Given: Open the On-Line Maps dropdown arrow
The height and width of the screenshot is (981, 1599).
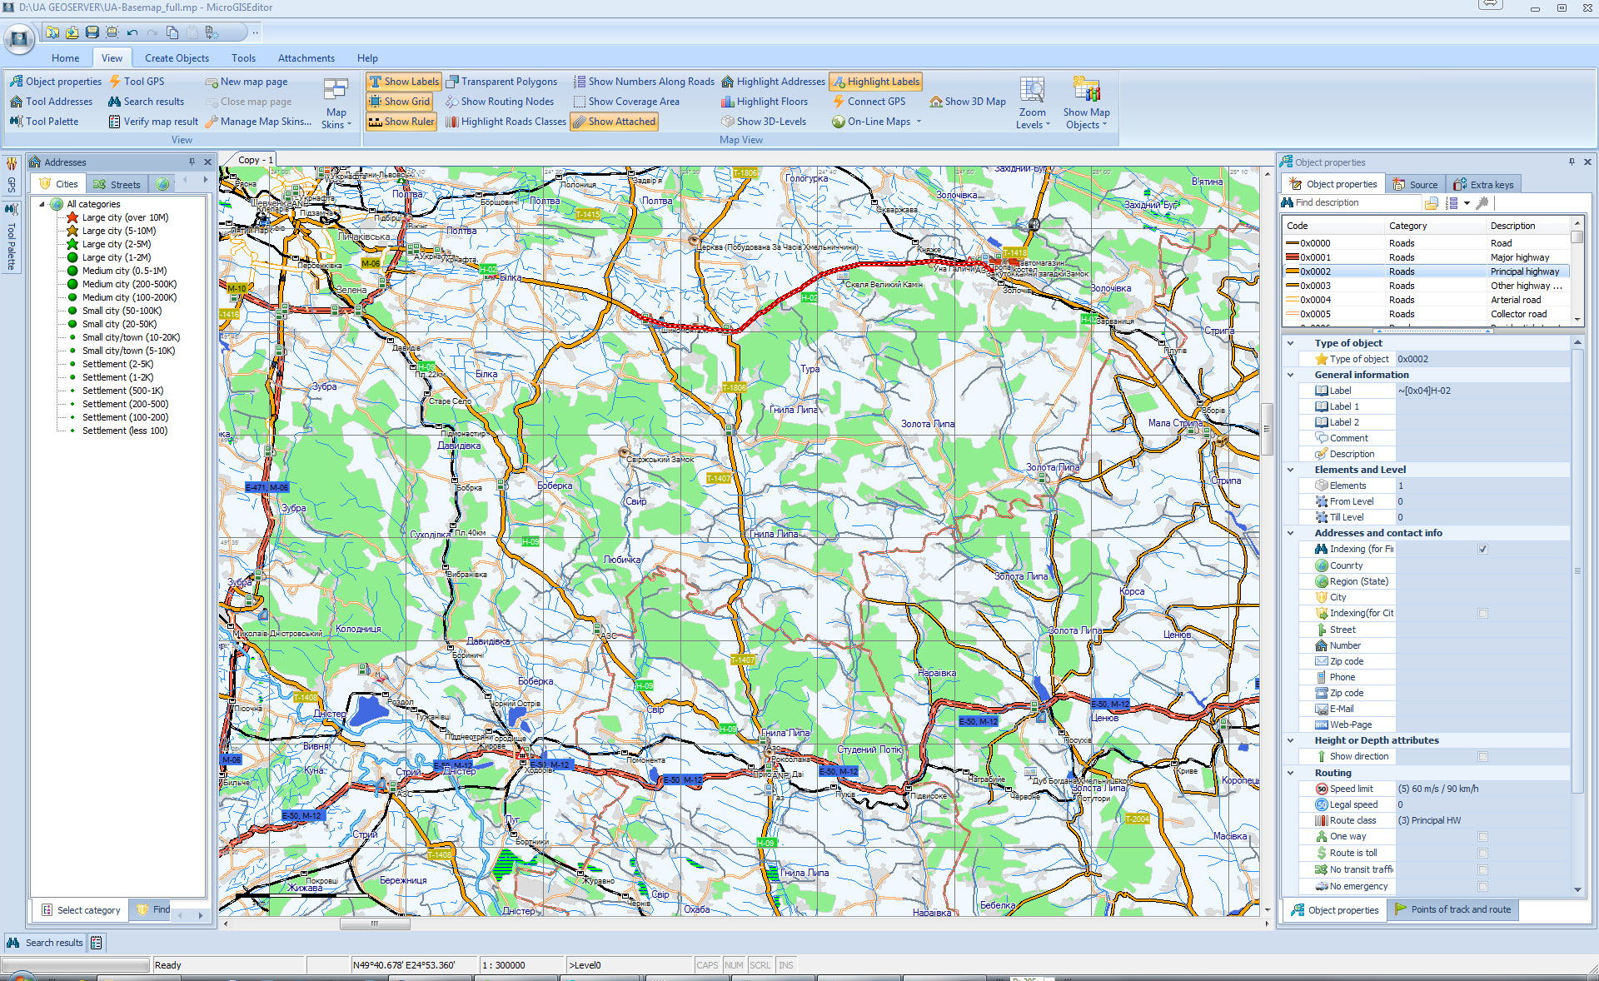Looking at the screenshot, I should [919, 122].
